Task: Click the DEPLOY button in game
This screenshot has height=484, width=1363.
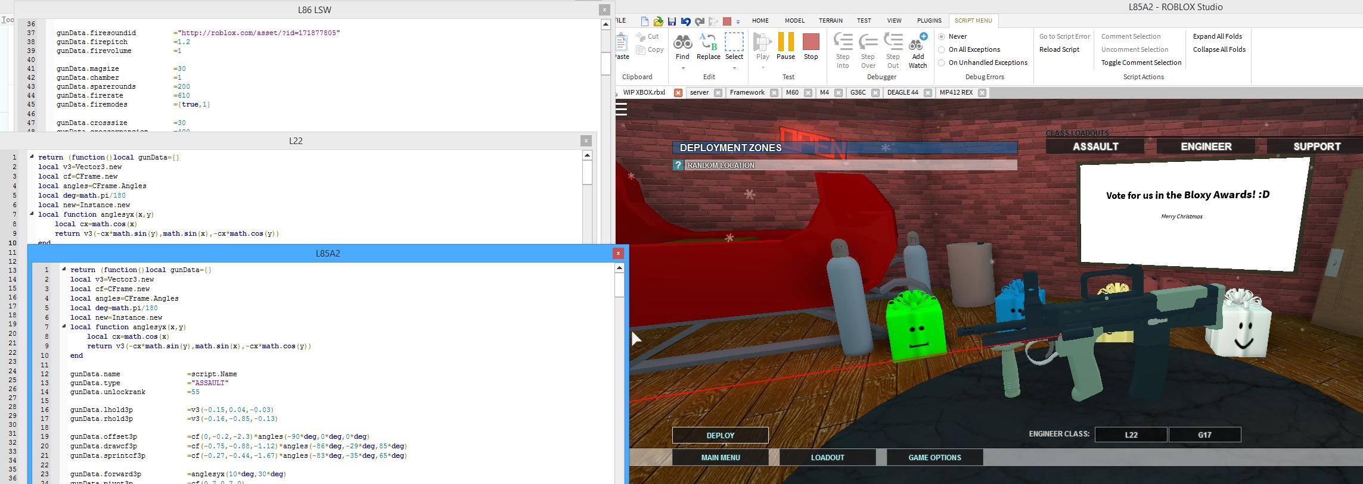Action: [x=720, y=435]
